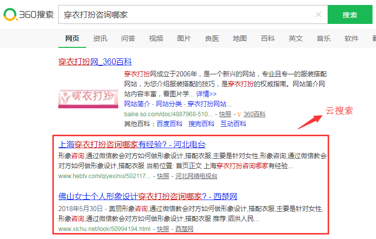Clear the search box with the X icon
Screen dimensions: 376x239
click(319, 14)
